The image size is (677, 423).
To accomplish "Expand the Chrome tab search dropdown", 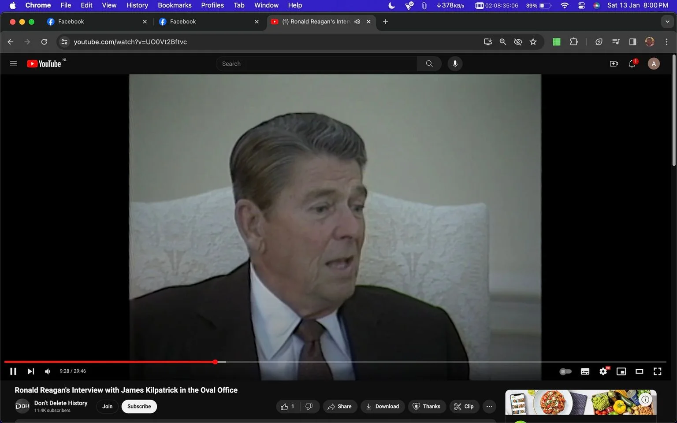I will (x=667, y=22).
